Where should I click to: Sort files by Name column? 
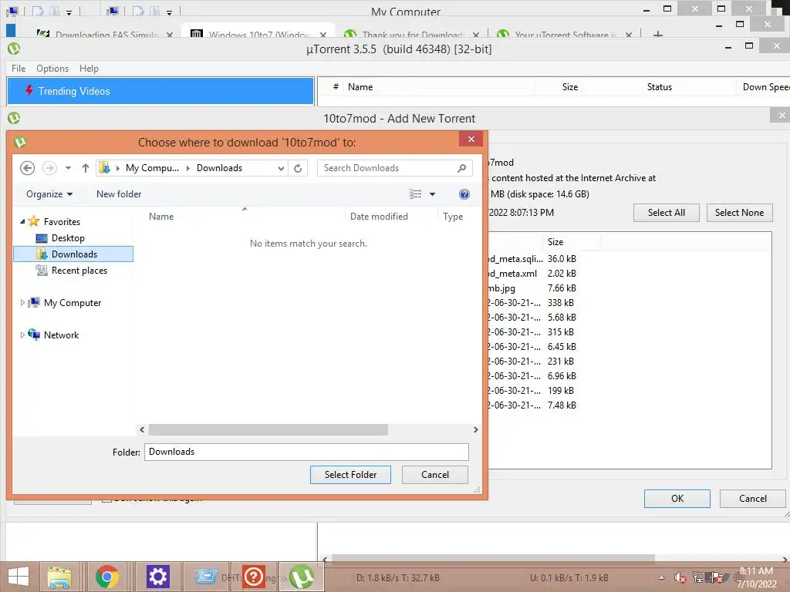[161, 217]
